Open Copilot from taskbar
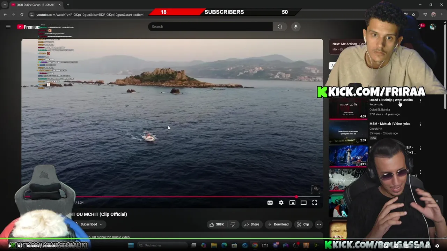 pyautogui.click(x=204, y=245)
